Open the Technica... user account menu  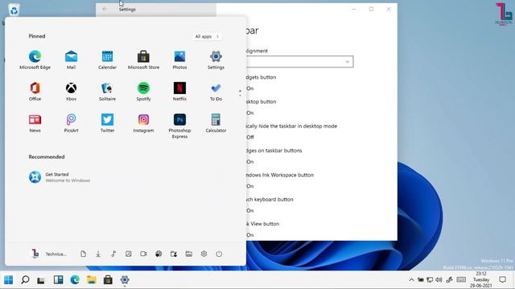tap(49, 254)
